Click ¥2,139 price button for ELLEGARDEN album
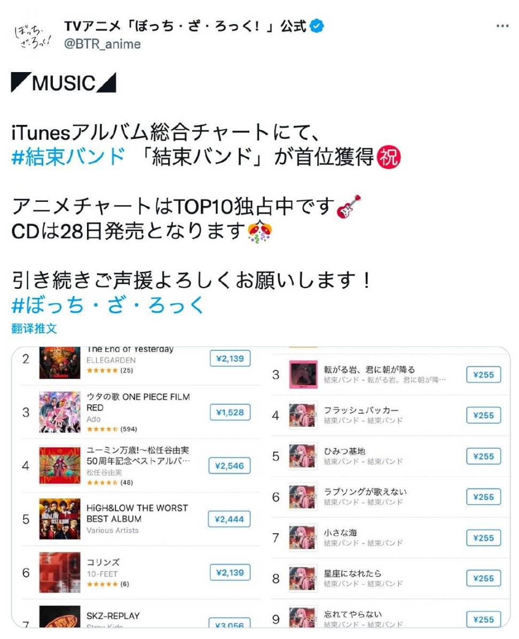This screenshot has width=519, height=639. tap(230, 359)
